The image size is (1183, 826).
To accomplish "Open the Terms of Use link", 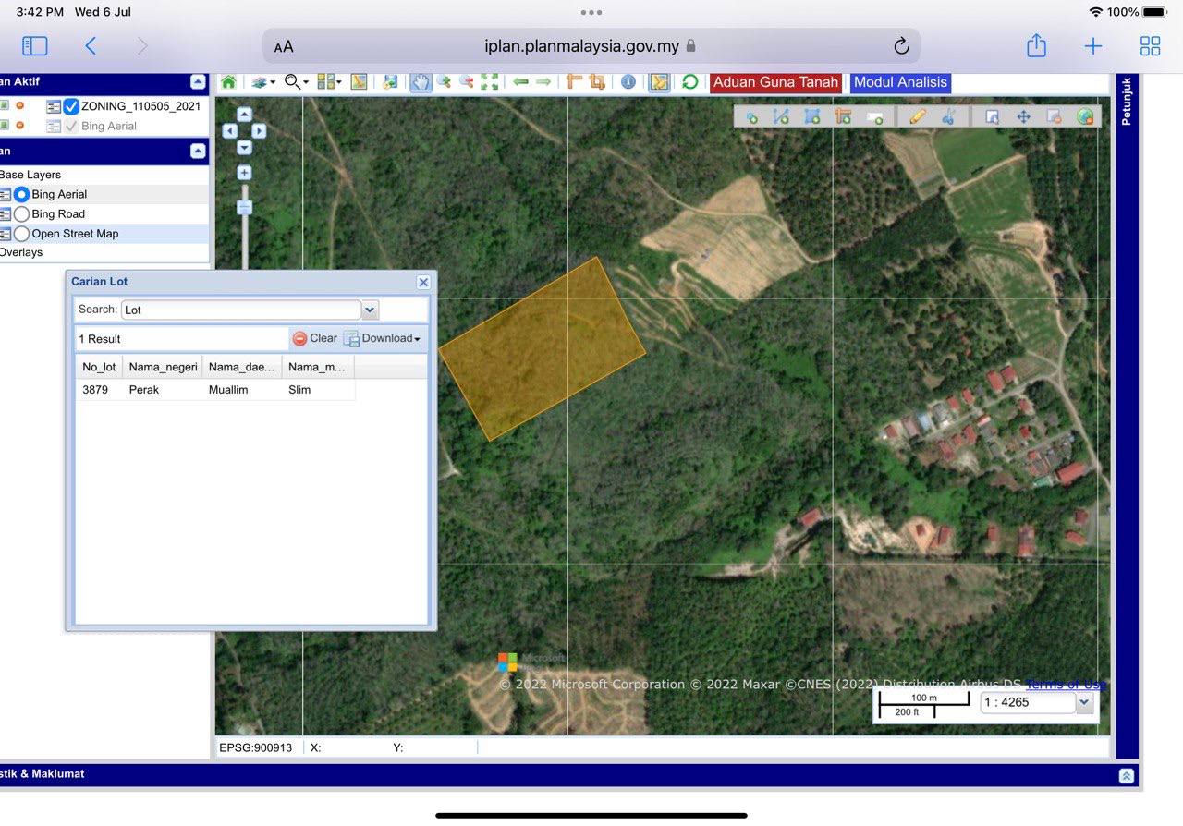I will [1066, 685].
